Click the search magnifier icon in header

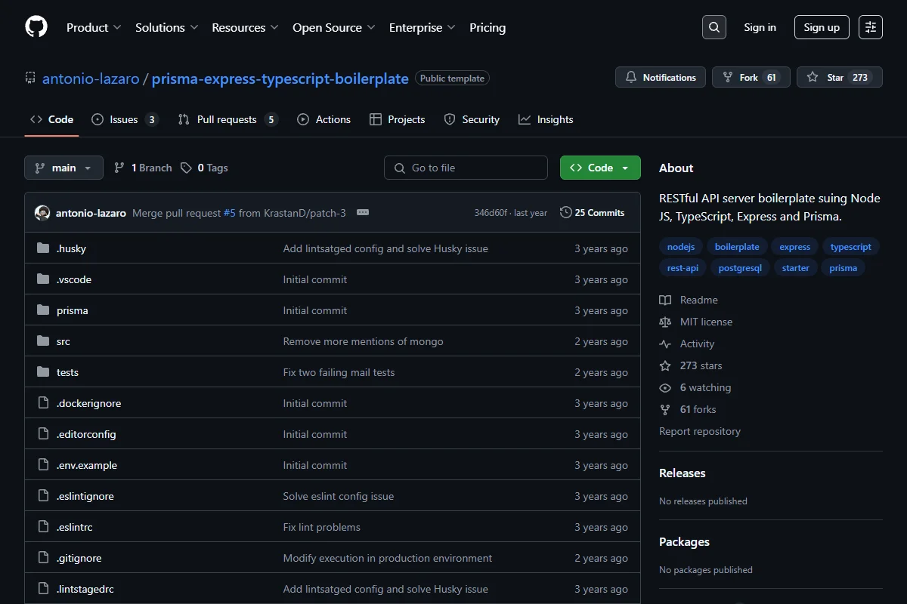[x=714, y=27]
